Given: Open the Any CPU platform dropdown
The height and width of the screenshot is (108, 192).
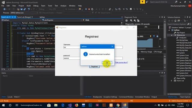Looking at the screenshot, I should pyautogui.click(x=56, y=9).
